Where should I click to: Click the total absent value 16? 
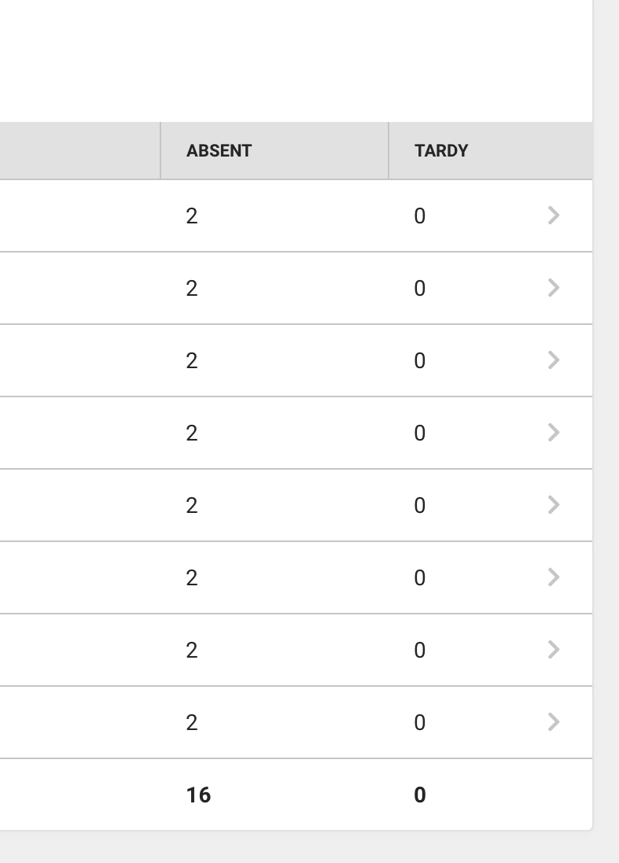[199, 795]
